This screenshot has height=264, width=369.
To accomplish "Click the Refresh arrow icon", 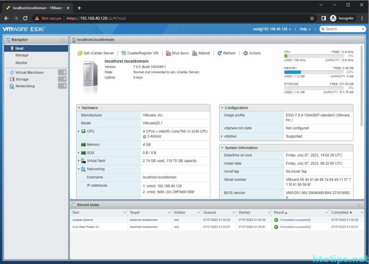I will point(219,53).
